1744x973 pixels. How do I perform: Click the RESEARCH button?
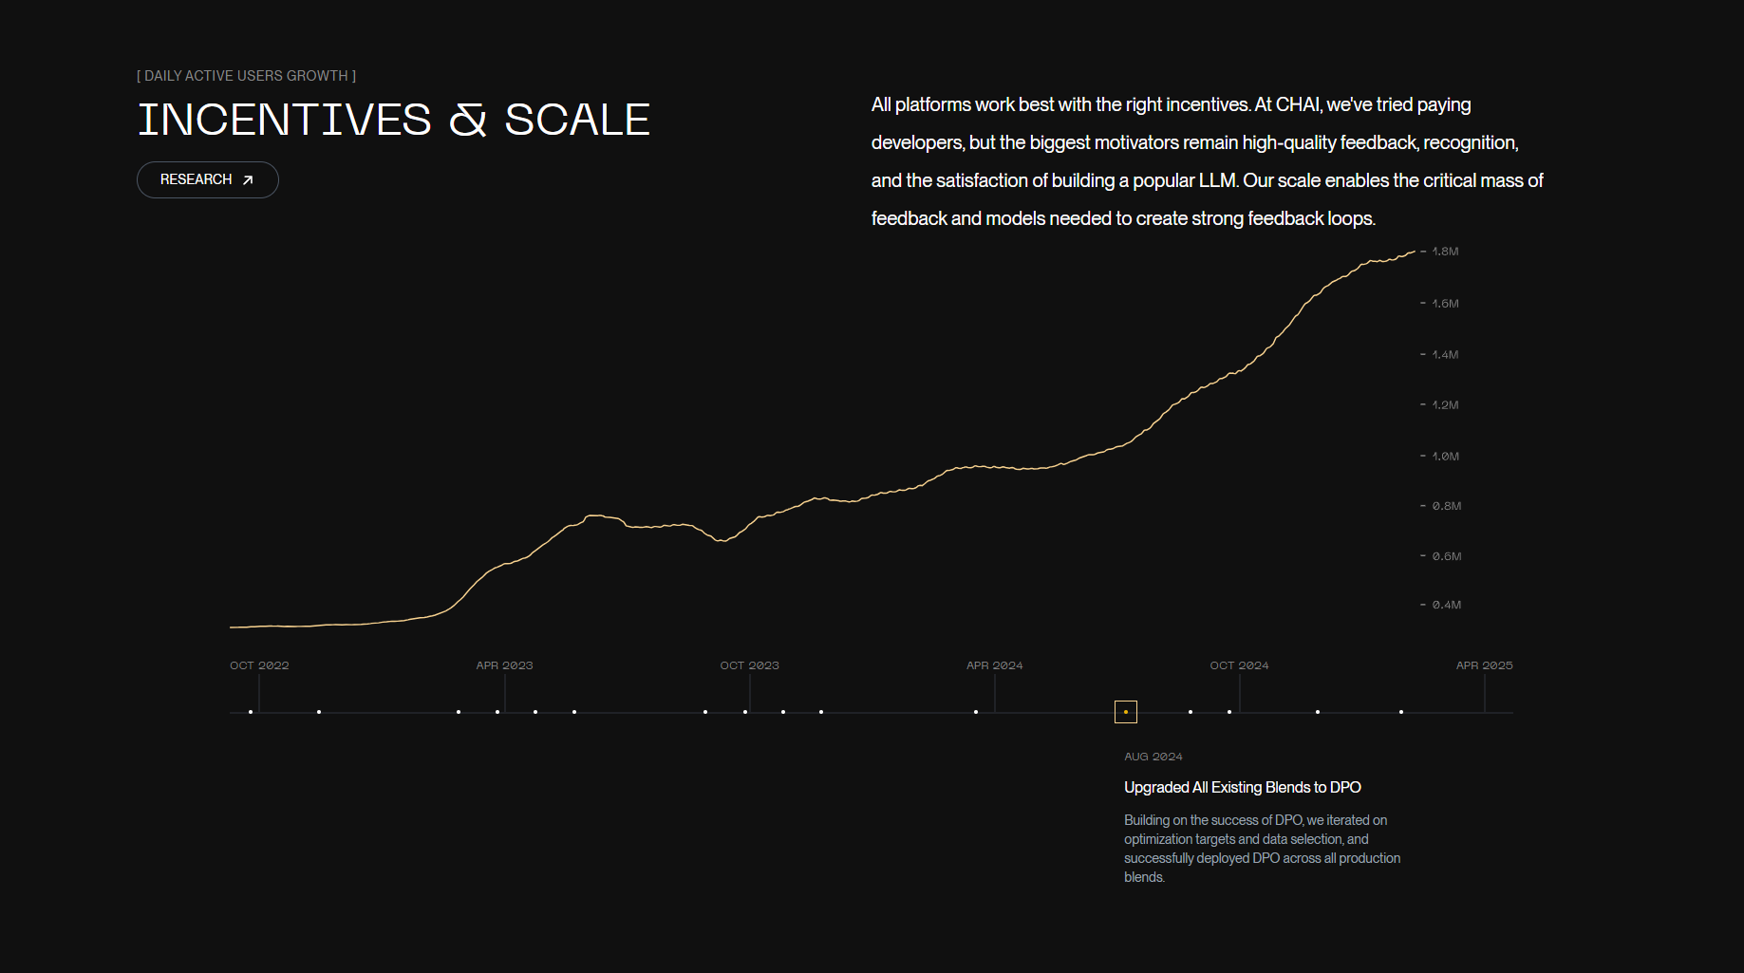207,179
